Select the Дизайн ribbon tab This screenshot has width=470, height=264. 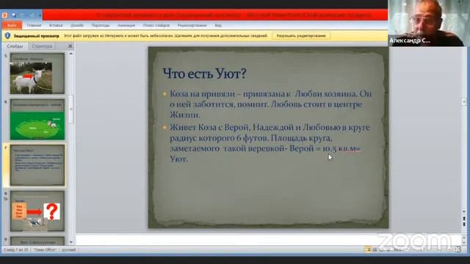tap(77, 26)
